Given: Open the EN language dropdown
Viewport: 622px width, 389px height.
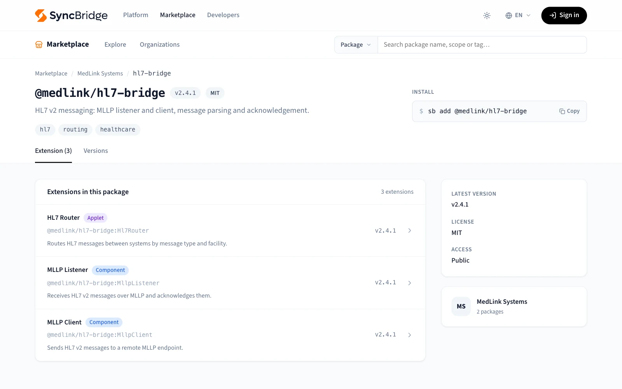Looking at the screenshot, I should [x=518, y=16].
